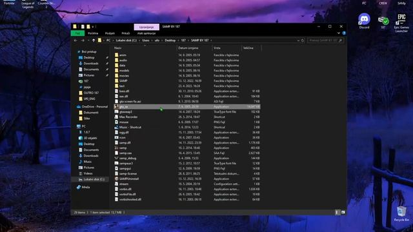Open the Epic Games Launcher shortcut
Image resolution: width=413 pixels, height=232 pixels.
click(x=401, y=23)
